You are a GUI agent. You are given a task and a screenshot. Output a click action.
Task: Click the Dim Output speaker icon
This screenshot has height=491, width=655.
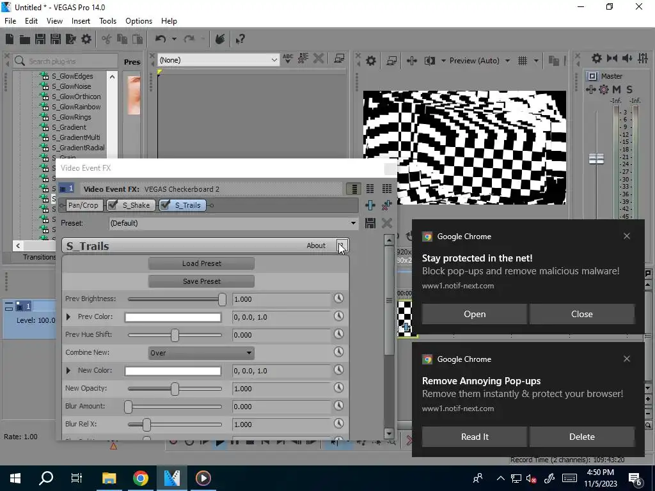627,58
